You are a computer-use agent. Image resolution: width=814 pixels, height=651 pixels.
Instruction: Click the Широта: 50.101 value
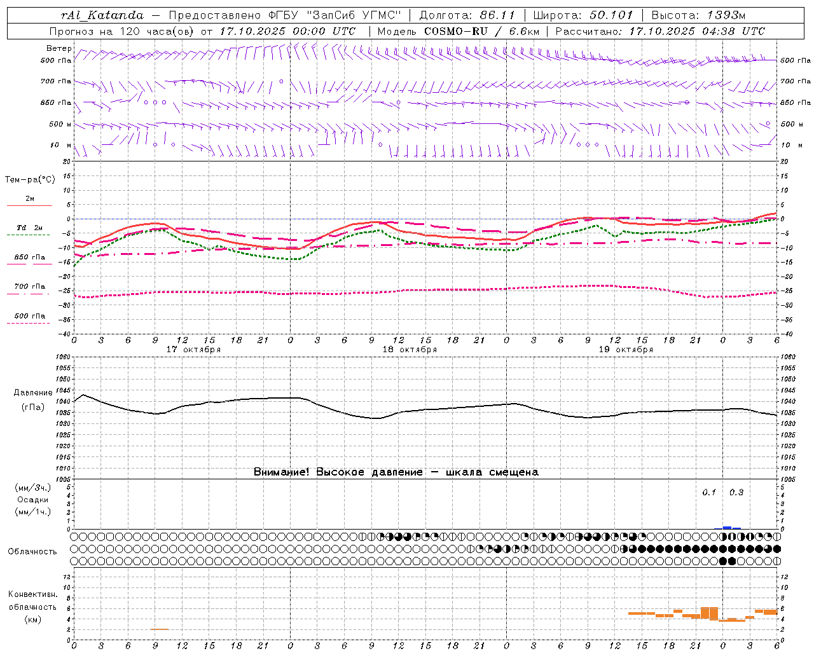tap(583, 15)
